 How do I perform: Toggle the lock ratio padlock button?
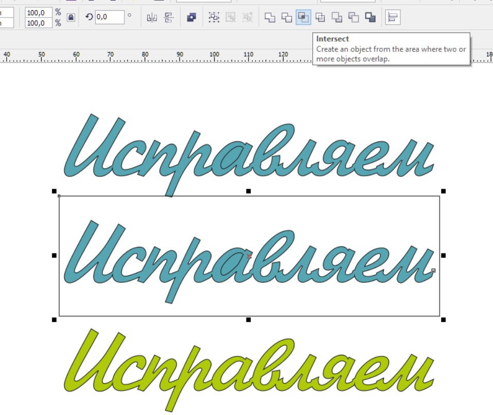[71, 17]
